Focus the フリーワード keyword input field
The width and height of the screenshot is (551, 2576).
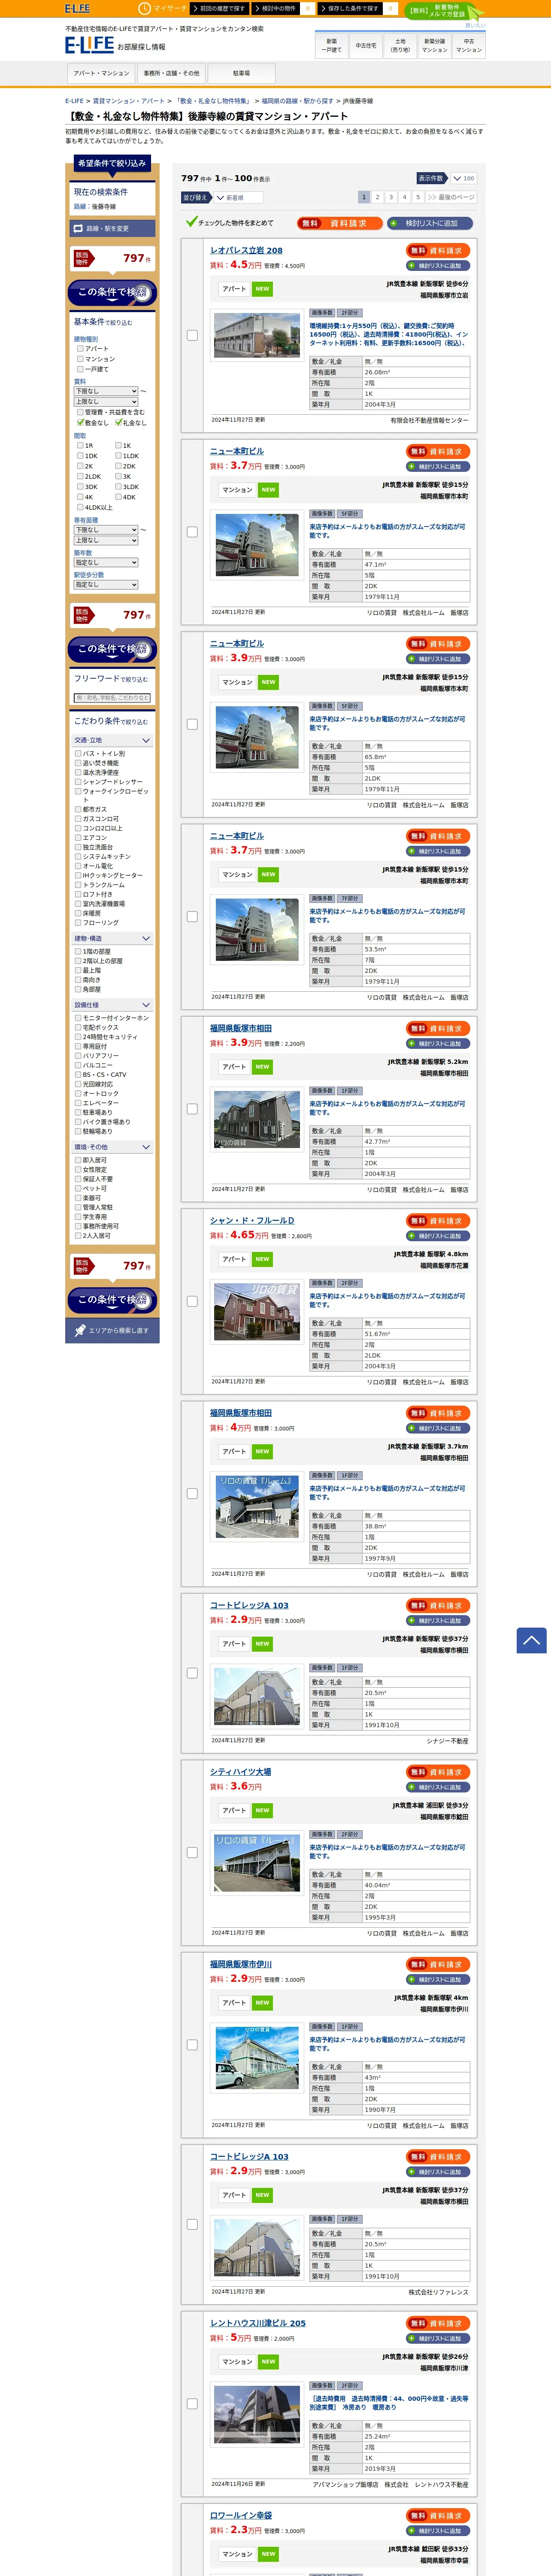coord(112,698)
